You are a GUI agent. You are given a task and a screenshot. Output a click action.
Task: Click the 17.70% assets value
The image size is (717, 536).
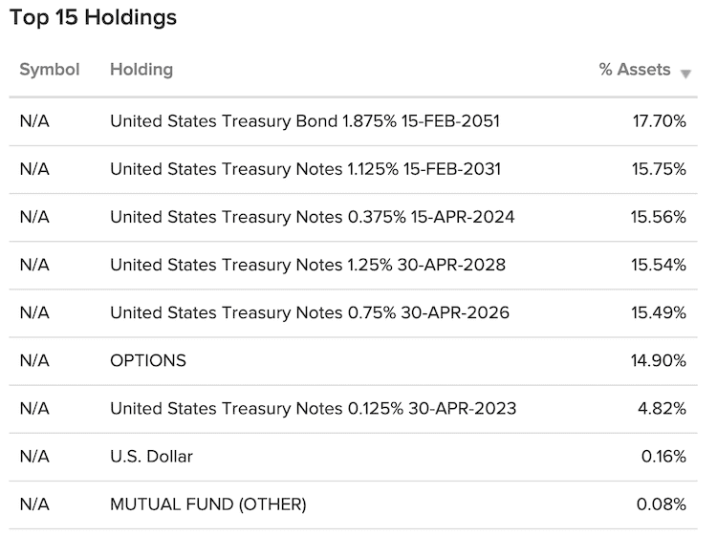coord(660,121)
